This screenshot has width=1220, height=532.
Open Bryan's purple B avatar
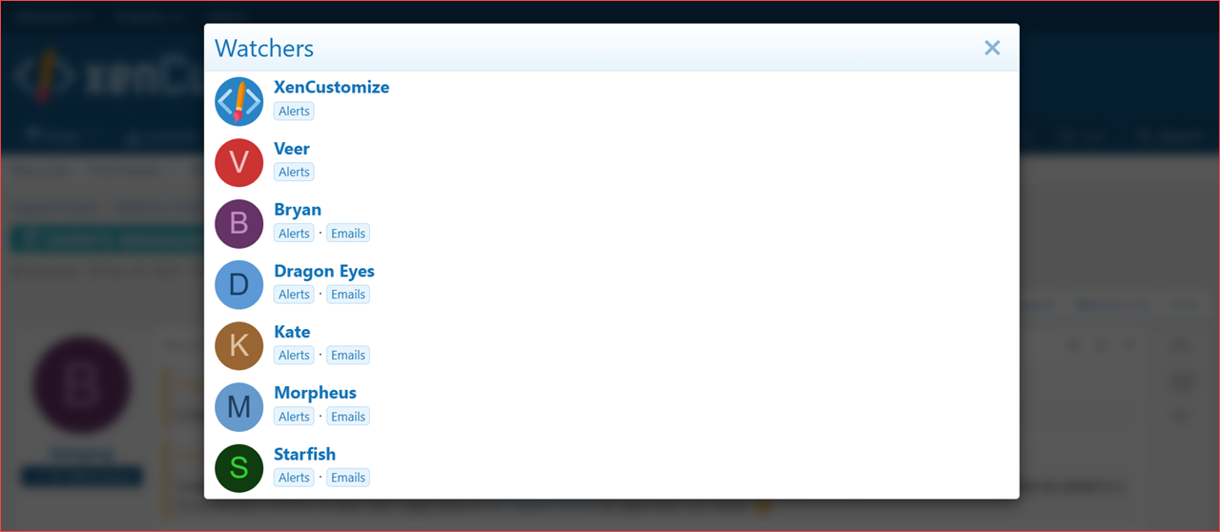(239, 224)
